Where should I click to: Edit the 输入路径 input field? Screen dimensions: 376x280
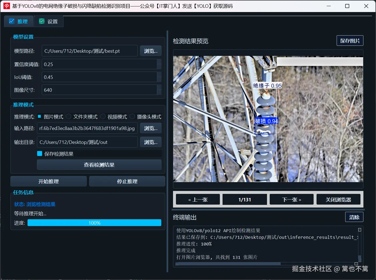87,128
